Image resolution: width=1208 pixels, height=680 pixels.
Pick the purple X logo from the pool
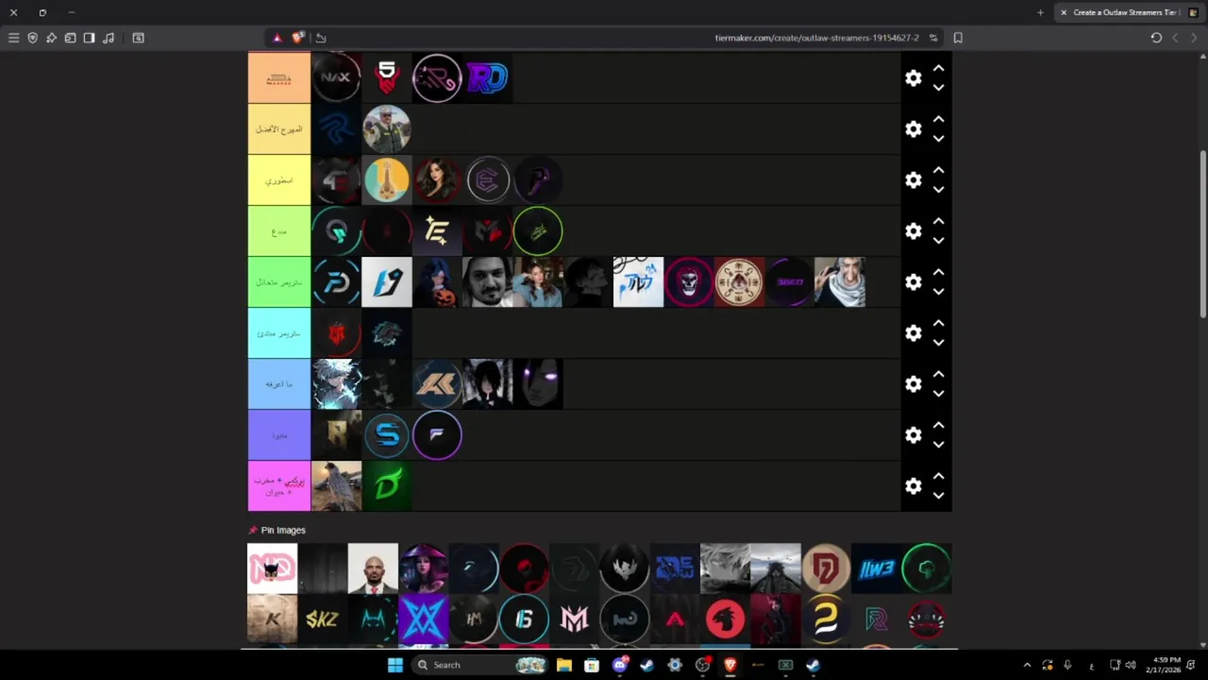point(423,620)
